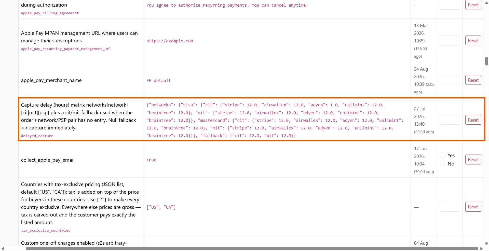Viewport: 489px width, 251px height.
Task: Click the apple_pay_merchant_name setting label
Action: [x=51, y=80]
